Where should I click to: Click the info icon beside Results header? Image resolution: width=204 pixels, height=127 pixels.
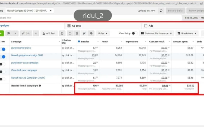[79, 41]
